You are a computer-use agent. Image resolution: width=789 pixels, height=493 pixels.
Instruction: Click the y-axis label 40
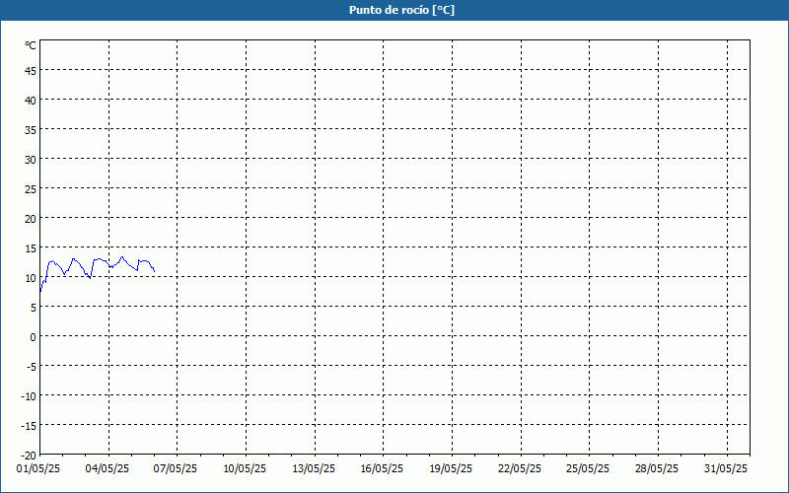pos(31,101)
